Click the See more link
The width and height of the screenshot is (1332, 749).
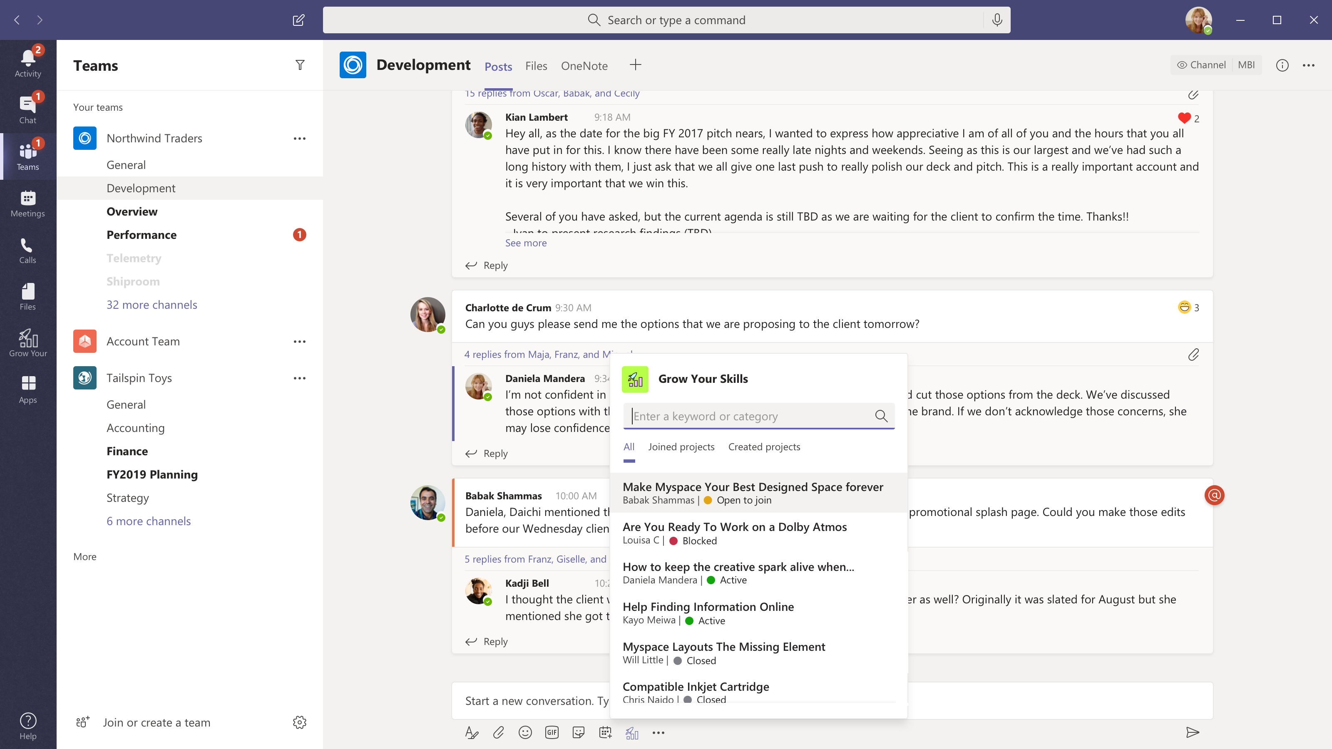click(525, 243)
